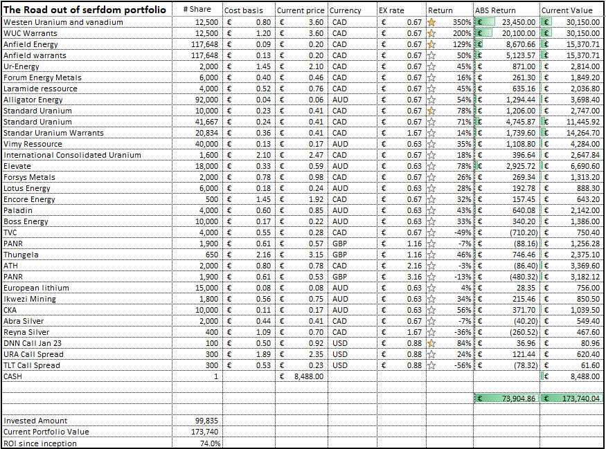The height and width of the screenshot is (449, 606).
Task: Click the star in Standard Uranium 10,000 shares row
Action: pyautogui.click(x=431, y=111)
